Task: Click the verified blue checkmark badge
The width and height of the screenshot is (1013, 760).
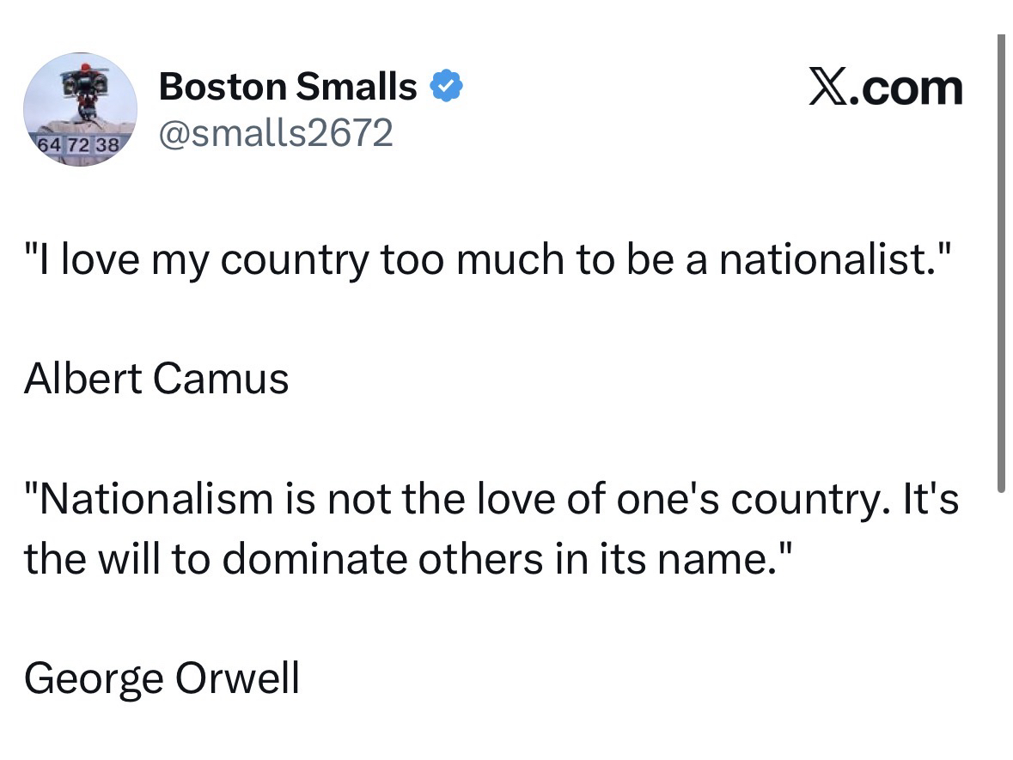Action: tap(447, 87)
